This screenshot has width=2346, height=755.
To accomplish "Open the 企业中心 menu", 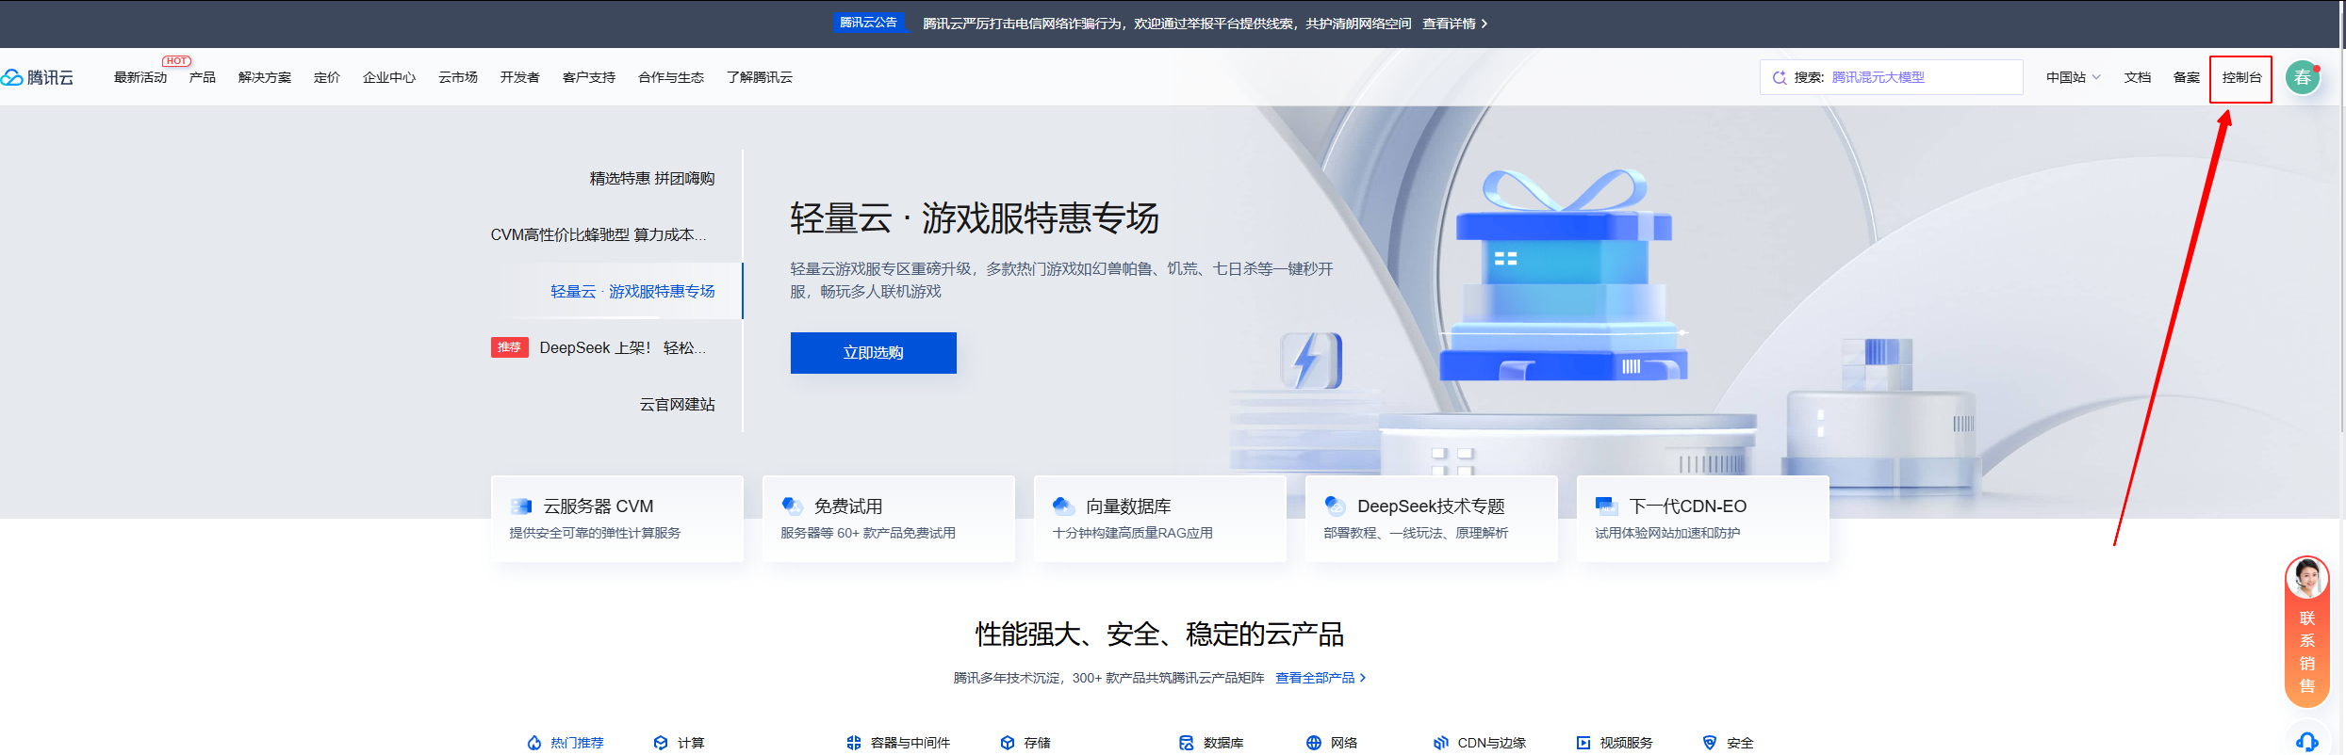I will tap(389, 77).
